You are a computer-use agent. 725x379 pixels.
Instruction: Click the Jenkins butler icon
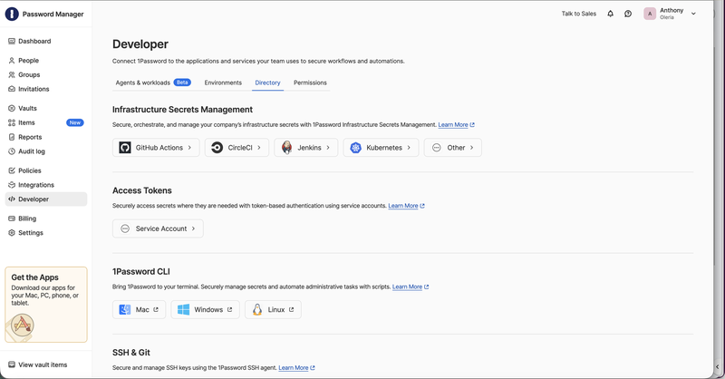coord(286,148)
